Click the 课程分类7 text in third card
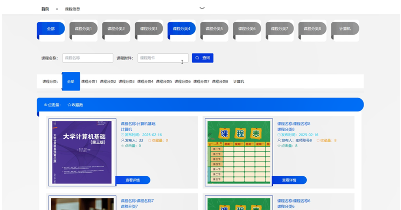The height and width of the screenshot is (210, 401). pyautogui.click(x=129, y=206)
